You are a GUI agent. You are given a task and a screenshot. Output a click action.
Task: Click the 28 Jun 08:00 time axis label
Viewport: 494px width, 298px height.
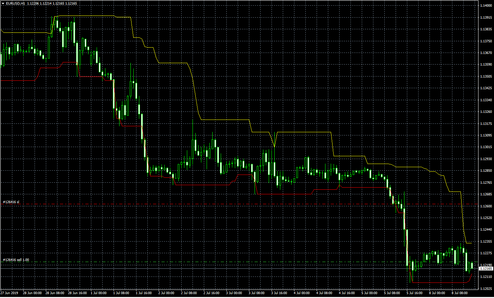click(x=55, y=293)
